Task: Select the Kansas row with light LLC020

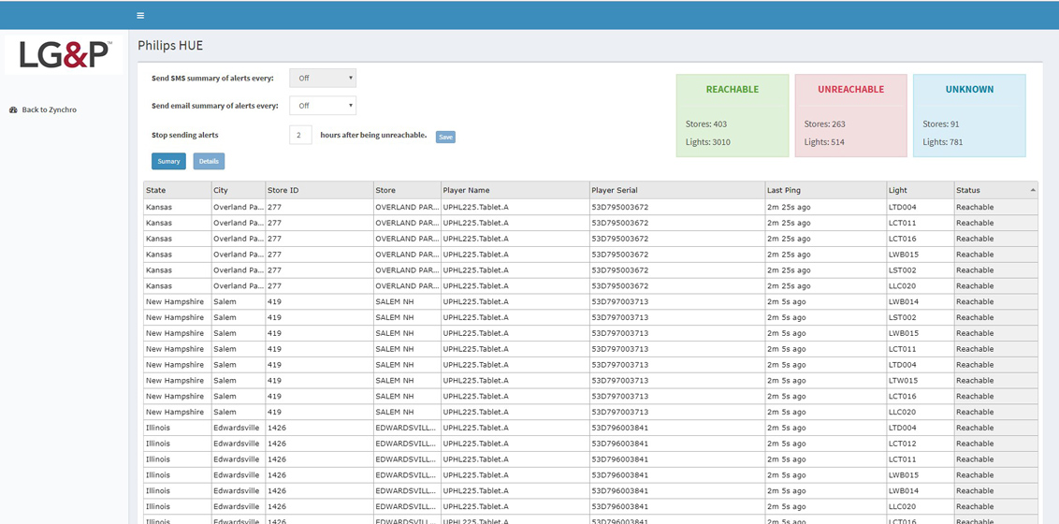Action: pos(591,286)
